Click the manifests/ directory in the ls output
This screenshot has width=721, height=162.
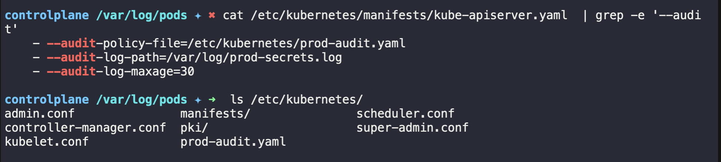pos(215,114)
